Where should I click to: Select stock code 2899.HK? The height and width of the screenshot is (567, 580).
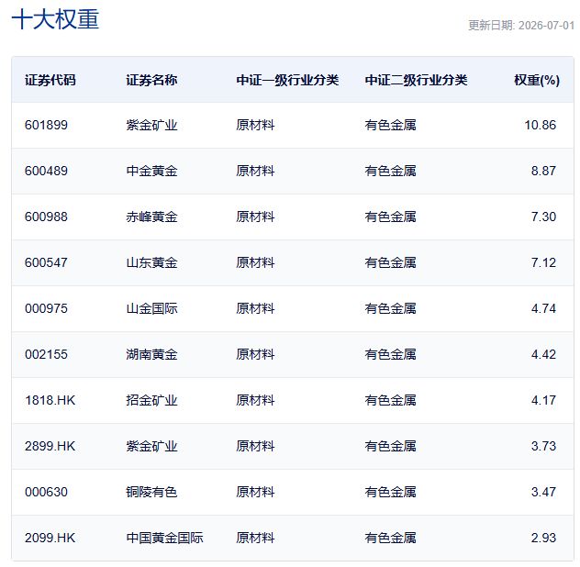tap(50, 446)
